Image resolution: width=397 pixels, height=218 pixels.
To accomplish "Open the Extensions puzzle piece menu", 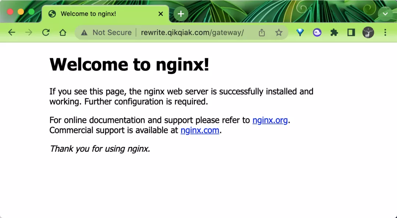I will coord(334,33).
